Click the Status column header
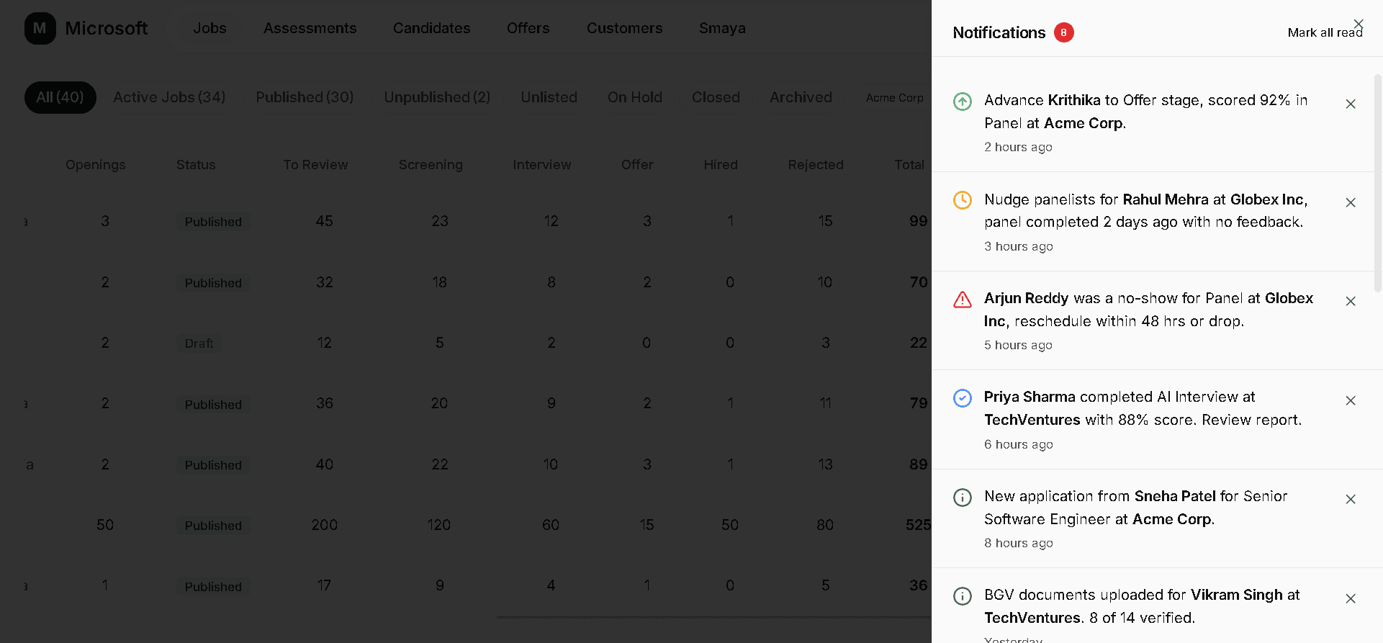1383x643 pixels. (196, 165)
